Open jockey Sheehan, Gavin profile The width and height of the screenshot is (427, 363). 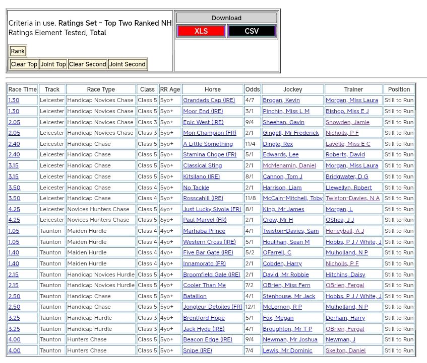pyautogui.click(x=283, y=122)
